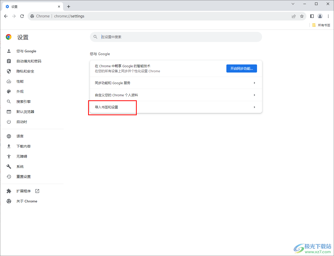Click the magnifier icon for 搜索引擎
The width and height of the screenshot is (334, 256).
(x=9, y=102)
